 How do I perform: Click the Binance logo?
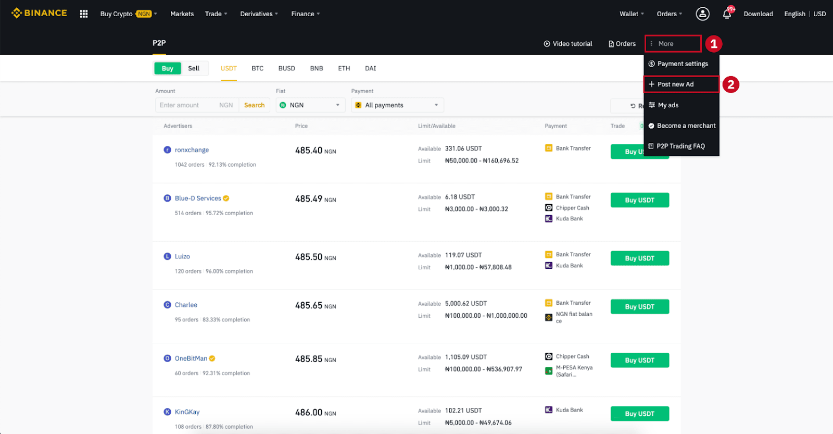click(x=39, y=13)
